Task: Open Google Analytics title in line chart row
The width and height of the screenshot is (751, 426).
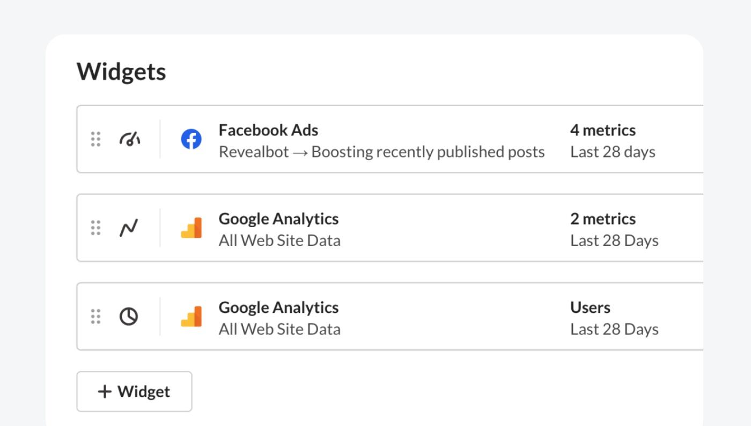Action: tap(278, 219)
